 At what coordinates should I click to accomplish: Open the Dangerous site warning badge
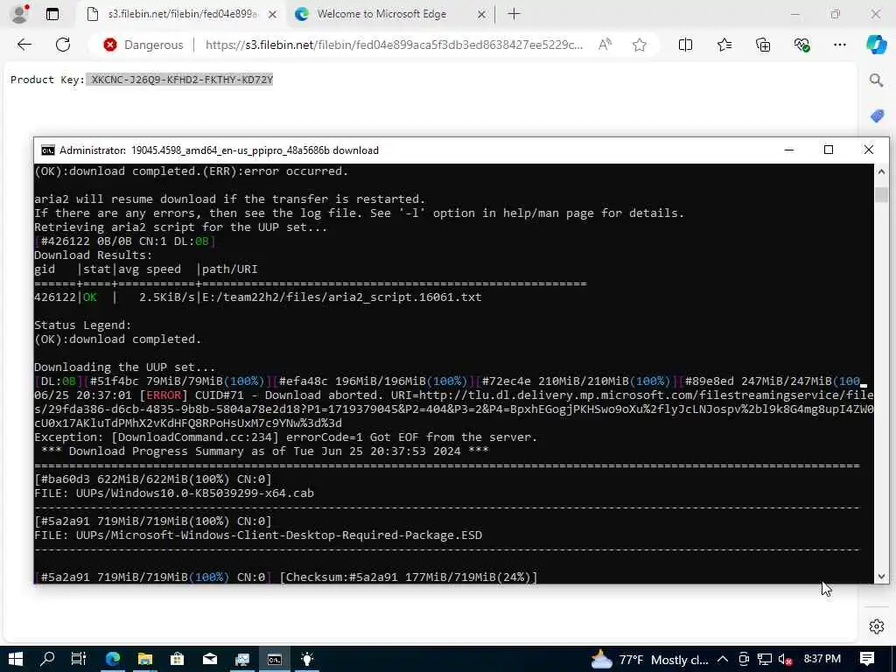click(143, 45)
